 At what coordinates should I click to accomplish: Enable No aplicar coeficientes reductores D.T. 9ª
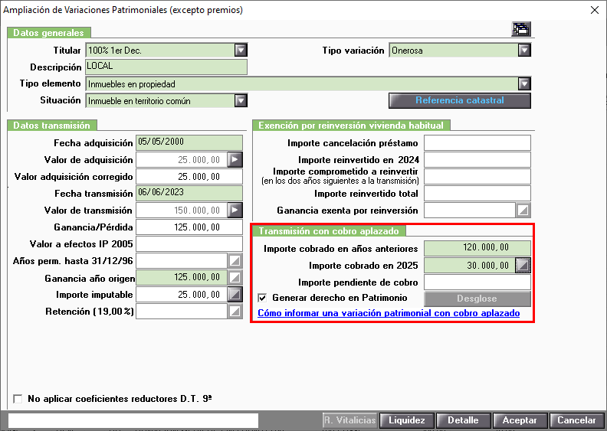click(18, 399)
